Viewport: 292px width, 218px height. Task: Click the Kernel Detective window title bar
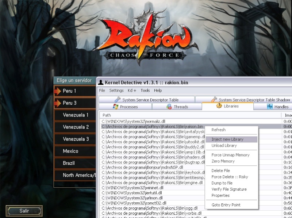coord(194,82)
